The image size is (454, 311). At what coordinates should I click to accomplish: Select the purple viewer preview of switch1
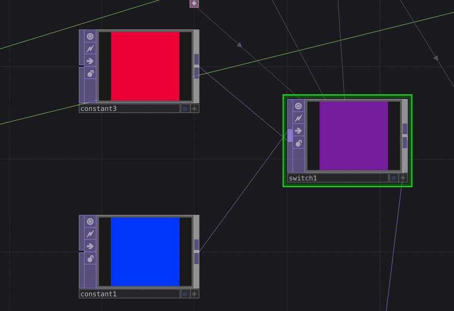tap(354, 136)
